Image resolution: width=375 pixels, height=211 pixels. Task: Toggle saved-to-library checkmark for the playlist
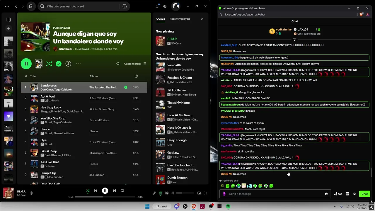point(59,64)
